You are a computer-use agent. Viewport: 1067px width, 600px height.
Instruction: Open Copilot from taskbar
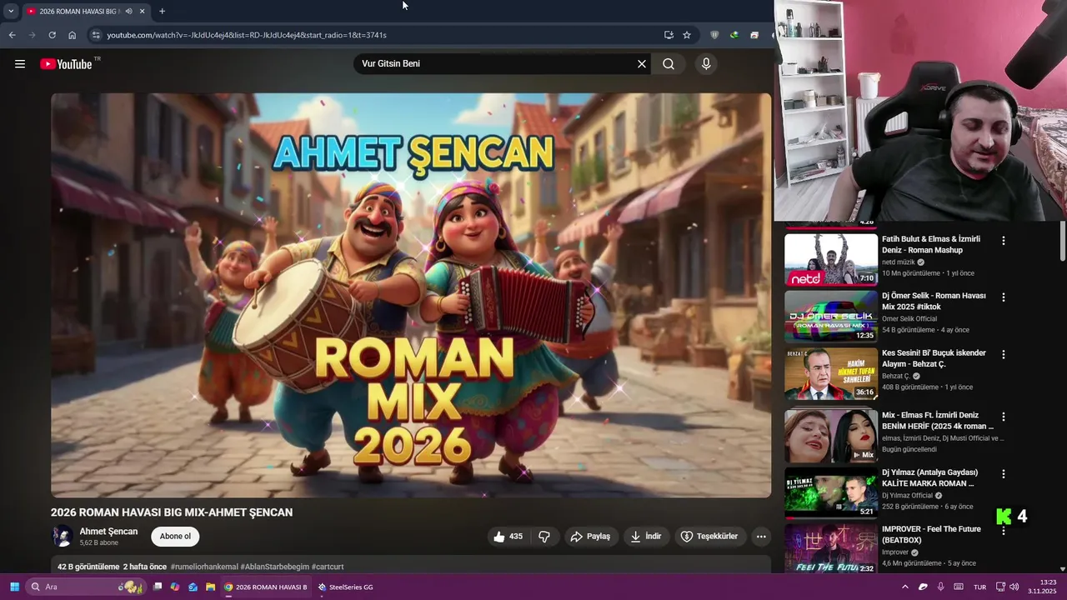[x=175, y=587]
